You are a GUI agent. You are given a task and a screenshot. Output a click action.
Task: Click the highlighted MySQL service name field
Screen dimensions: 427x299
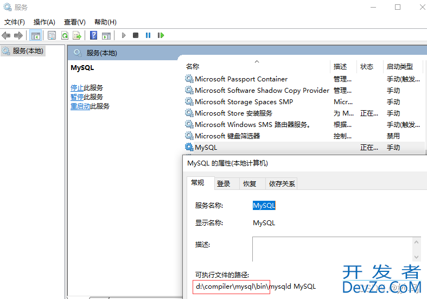pyautogui.click(x=264, y=205)
